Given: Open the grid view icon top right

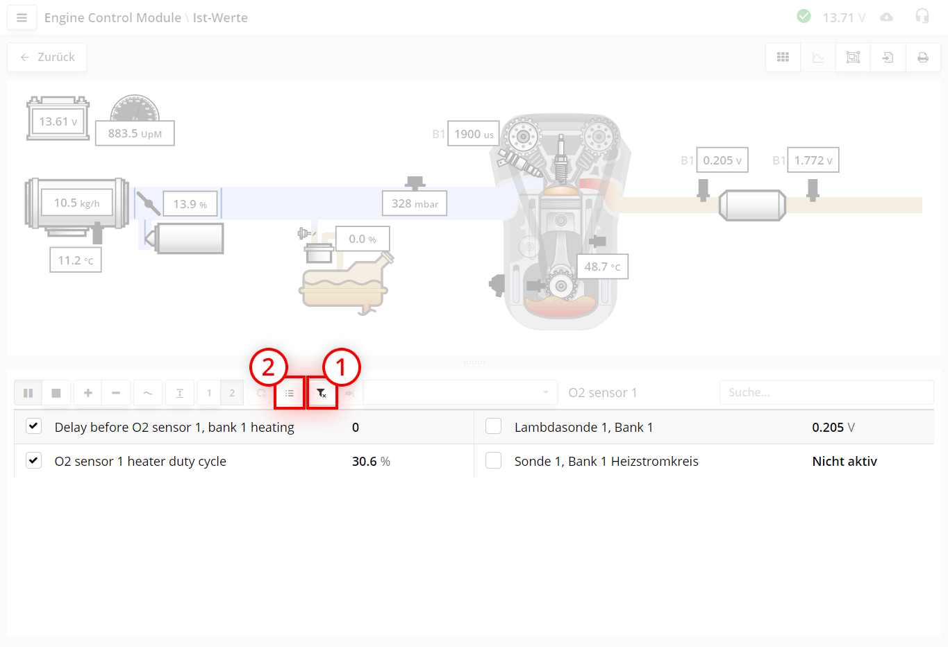Looking at the screenshot, I should [x=783, y=58].
